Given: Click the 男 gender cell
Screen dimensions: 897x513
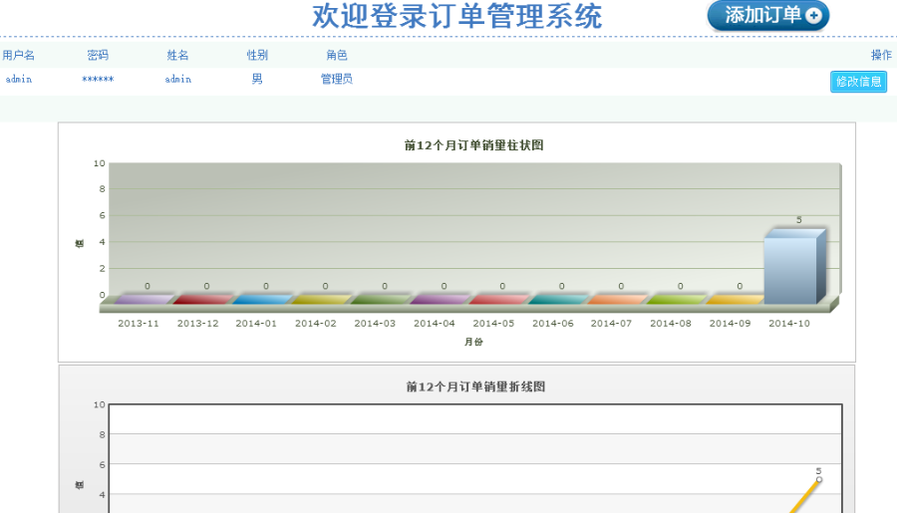Looking at the screenshot, I should (257, 79).
